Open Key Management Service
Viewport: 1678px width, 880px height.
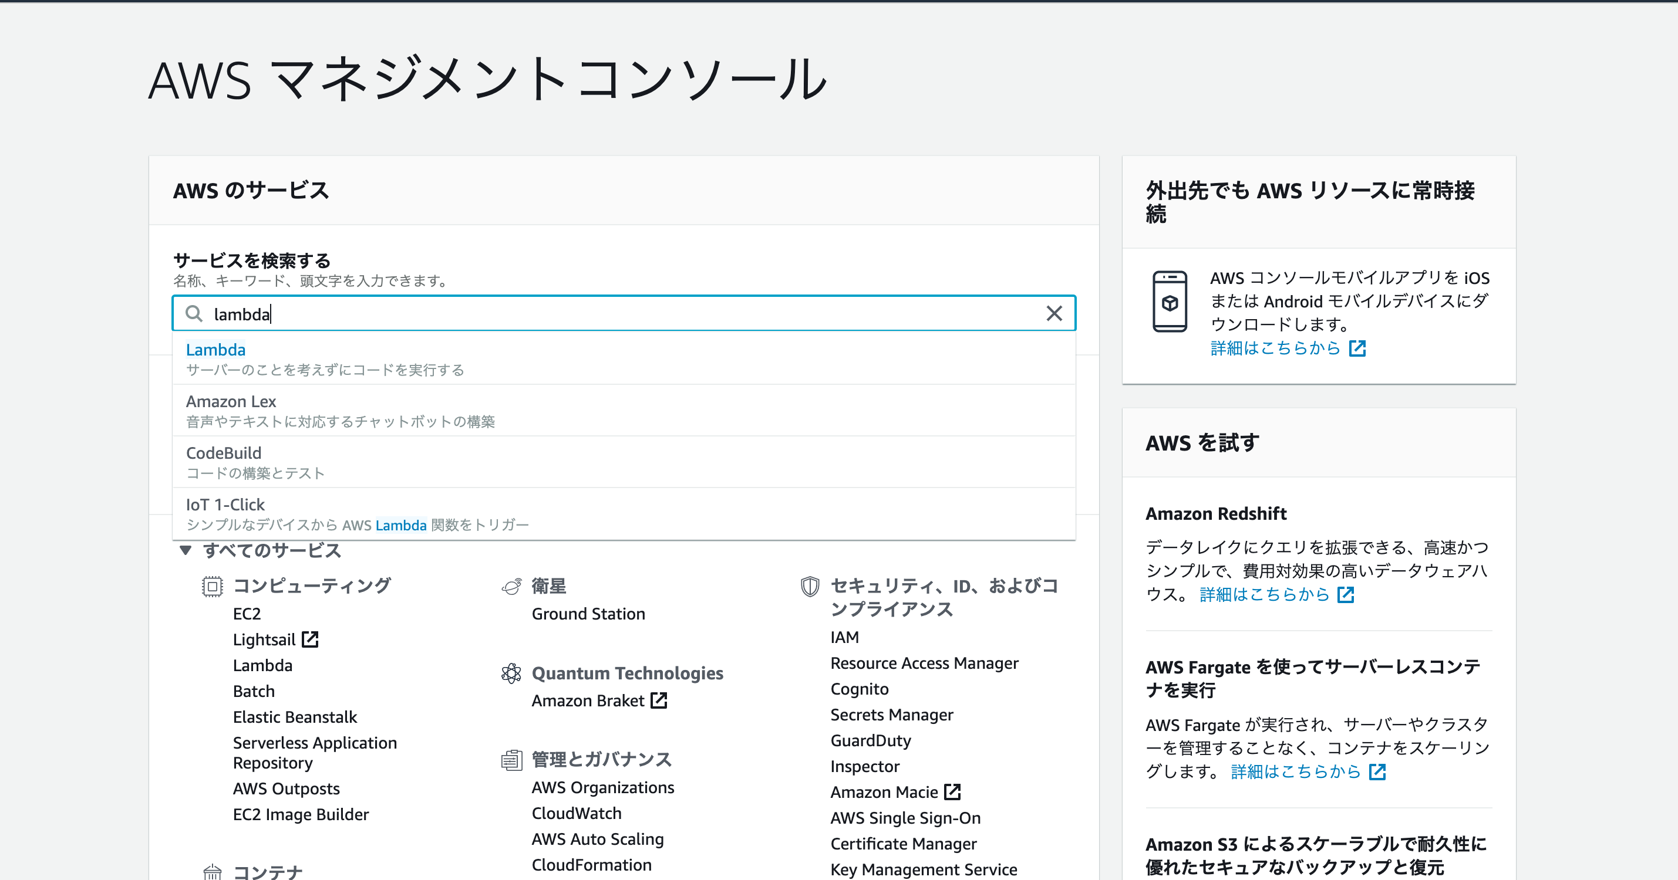click(924, 869)
